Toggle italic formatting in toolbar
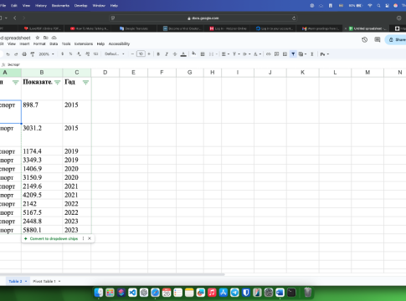Viewport: 406px width, 301px height. click(167, 54)
